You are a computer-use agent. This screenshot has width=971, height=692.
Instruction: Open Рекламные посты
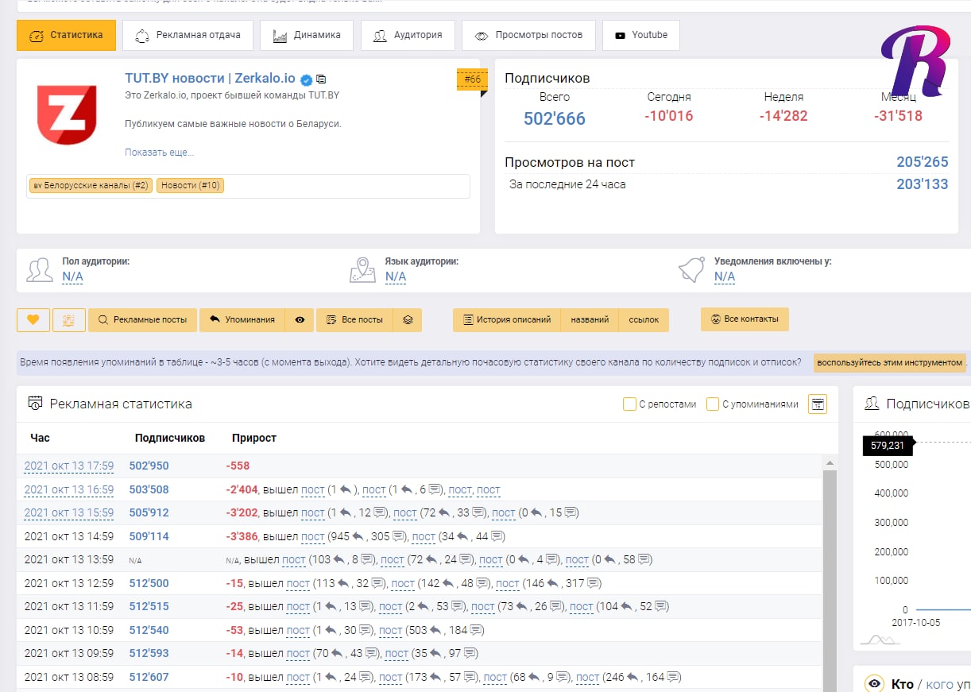pyautogui.click(x=142, y=320)
